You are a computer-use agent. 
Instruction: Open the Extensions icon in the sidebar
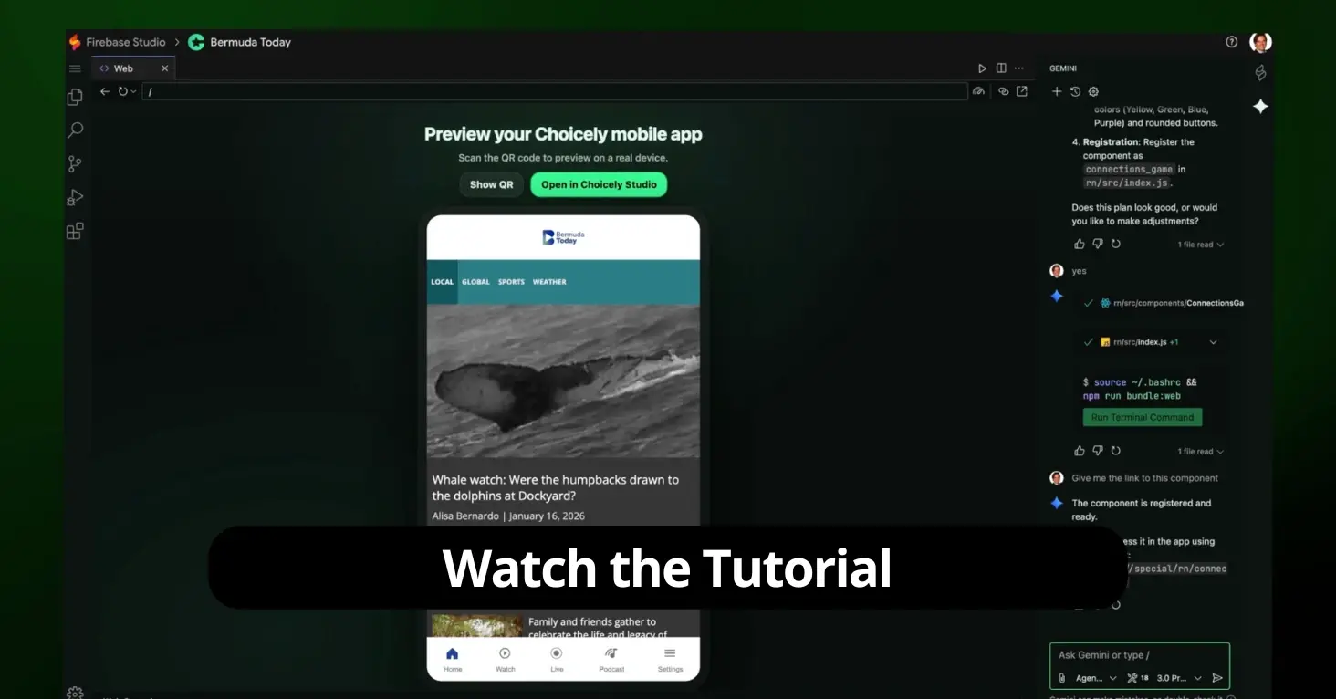[75, 231]
